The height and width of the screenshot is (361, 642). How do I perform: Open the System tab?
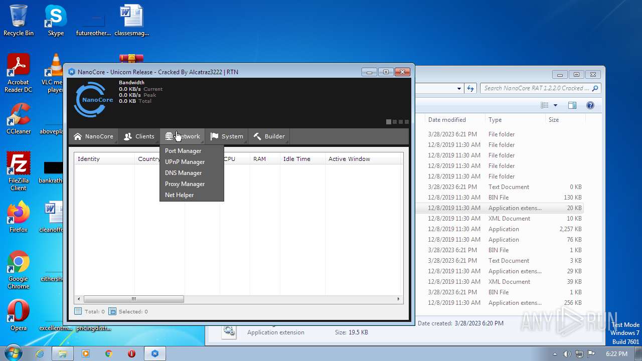(x=227, y=136)
